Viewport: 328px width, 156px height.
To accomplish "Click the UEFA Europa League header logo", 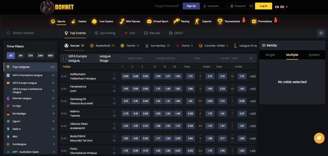I will (x=64, y=58).
